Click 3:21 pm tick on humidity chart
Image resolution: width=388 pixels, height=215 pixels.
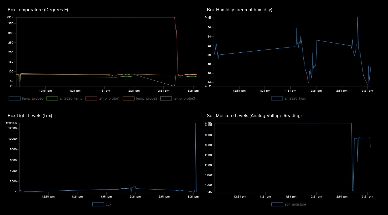(368, 90)
